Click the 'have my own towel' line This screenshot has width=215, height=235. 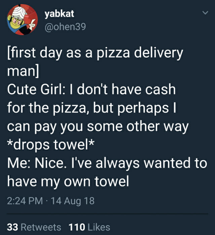point(68,182)
